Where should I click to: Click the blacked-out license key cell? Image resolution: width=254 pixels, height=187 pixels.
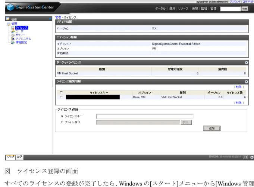[x=93, y=97]
